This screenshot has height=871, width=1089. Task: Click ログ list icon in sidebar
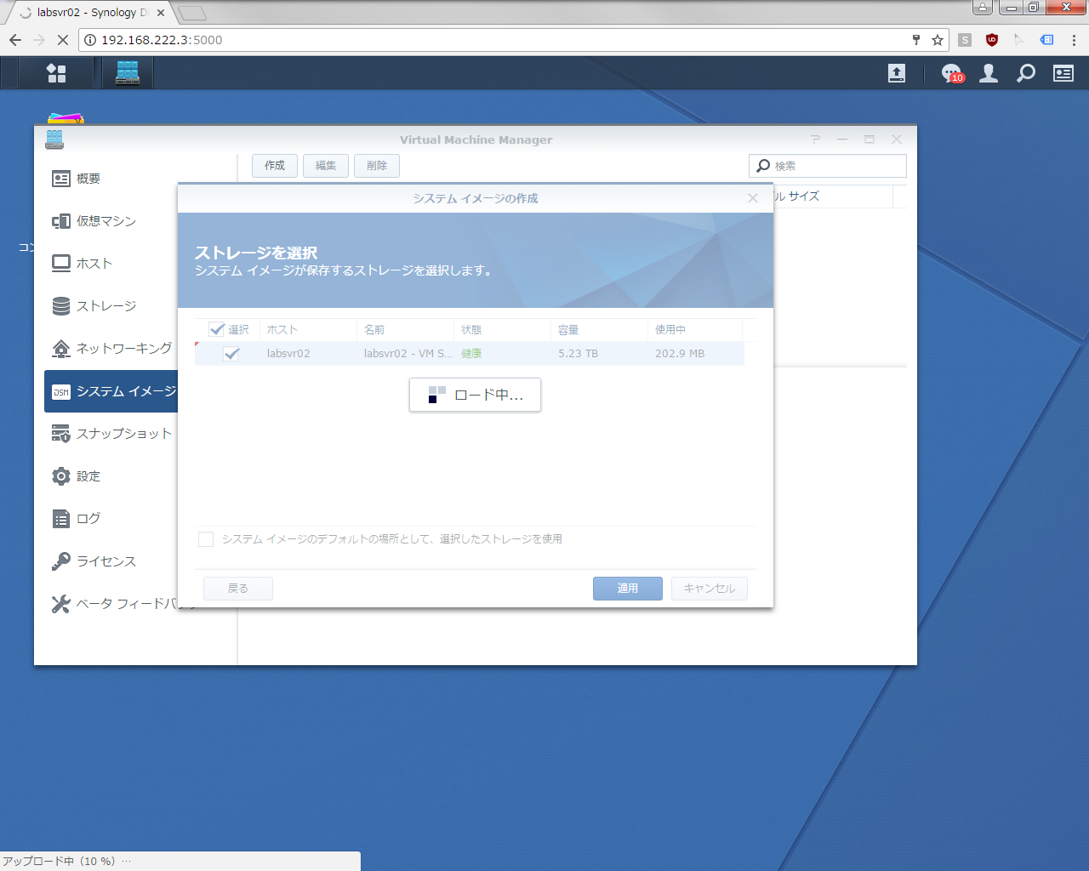coord(61,519)
